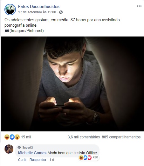Click the Fatos Desconhecidos profile picture

click(10, 10)
